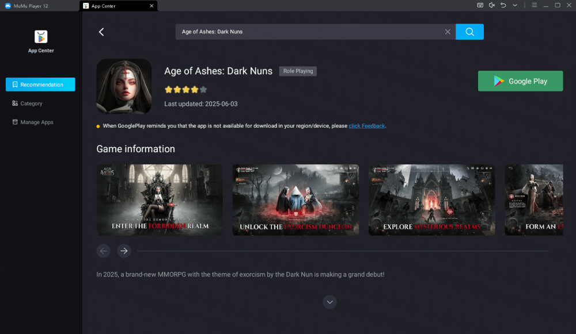Click the Recommendation bookmark icon
Screen dimensions: 576x334
15,85
